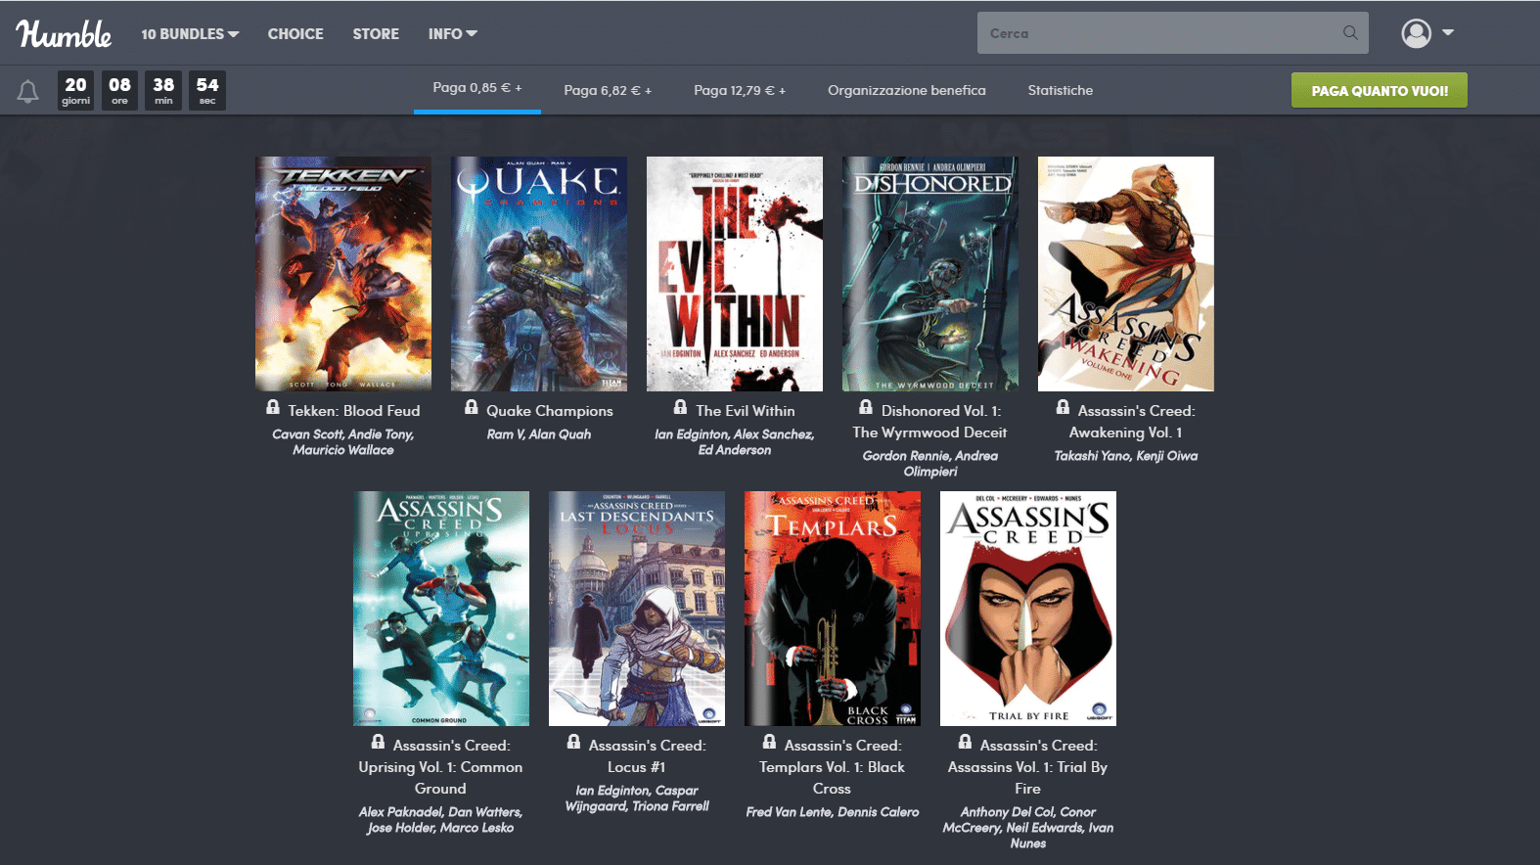Screen dimensions: 1540x865
Task: Open the Dishonored Wyrmwood Deceit cover
Action: tap(930, 274)
